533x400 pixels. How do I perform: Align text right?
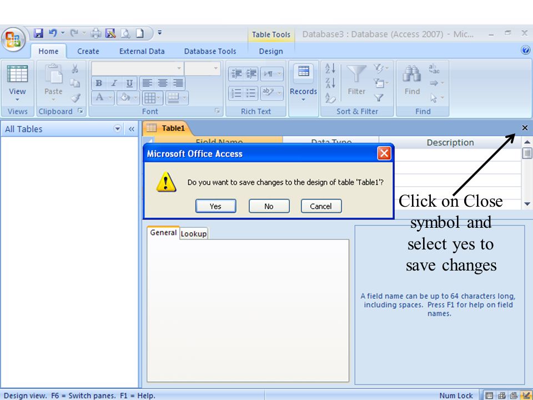click(178, 83)
